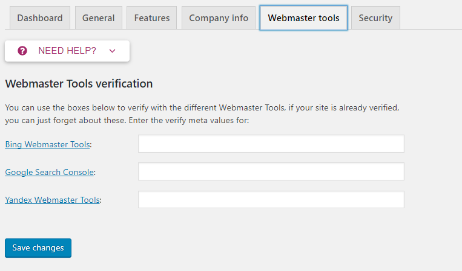Select the Yandex verification text field
Screen dimensions: 462x271
pos(271,199)
